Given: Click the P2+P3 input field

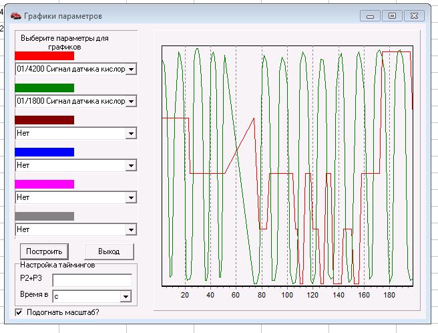Looking at the screenshot, I should click(x=92, y=280).
